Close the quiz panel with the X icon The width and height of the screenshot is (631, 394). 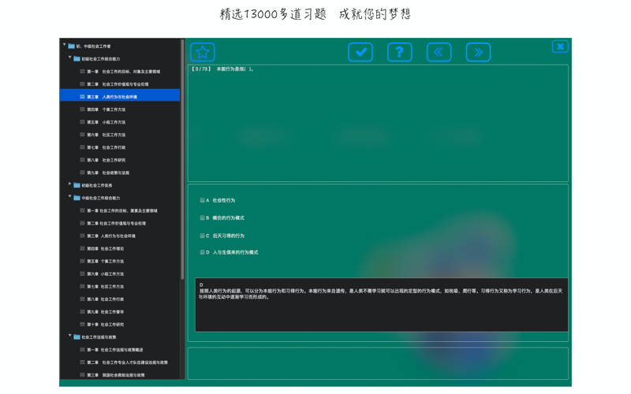(560, 46)
